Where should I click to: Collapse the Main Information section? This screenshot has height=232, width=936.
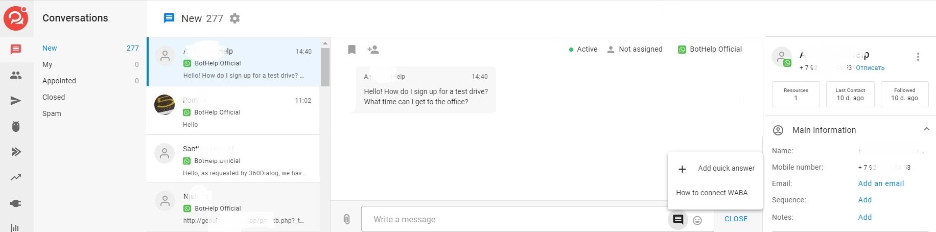[x=926, y=130]
